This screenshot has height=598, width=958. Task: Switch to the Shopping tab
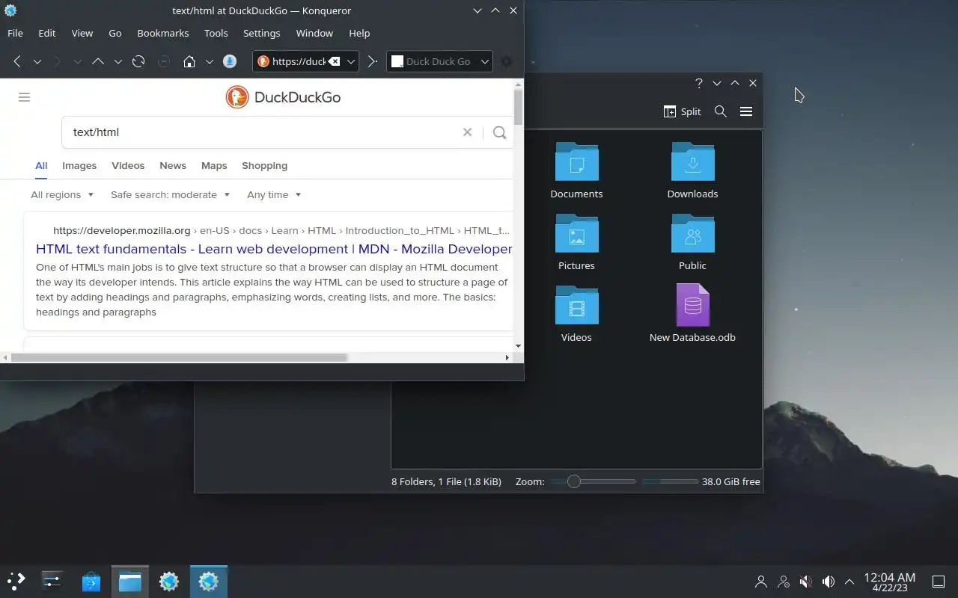264,166
